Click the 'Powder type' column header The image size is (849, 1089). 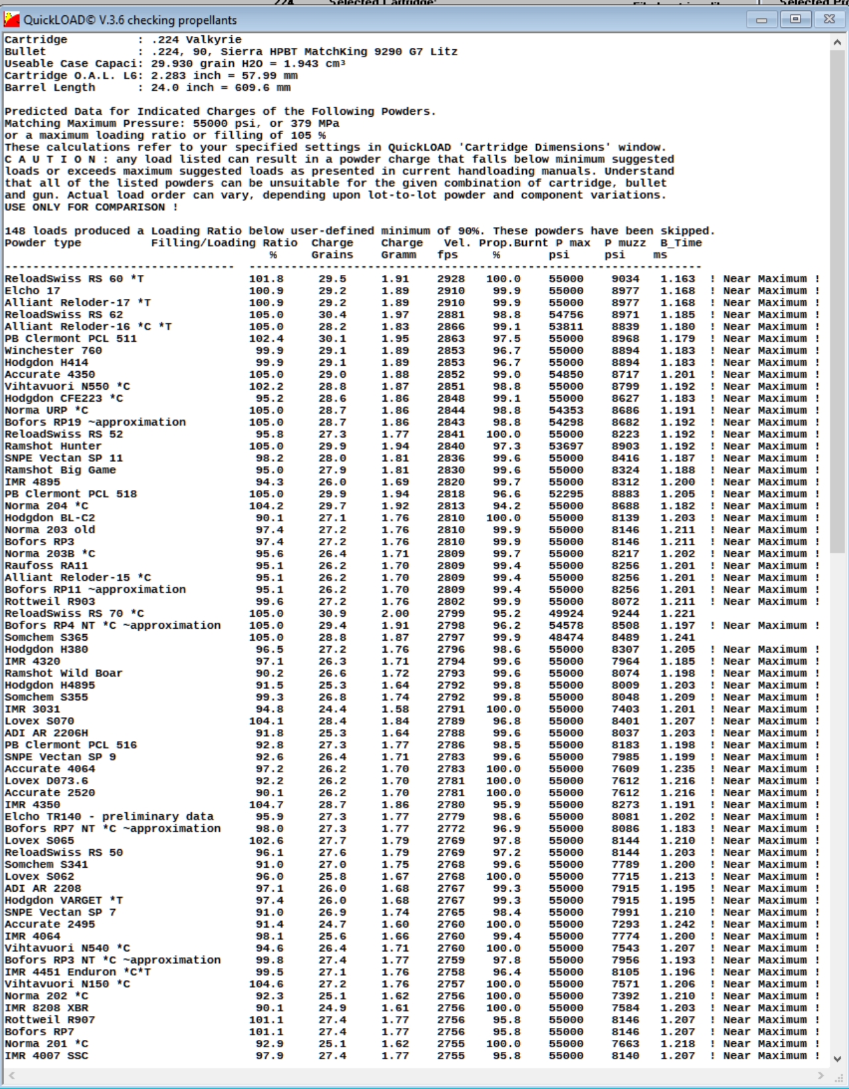(43, 243)
